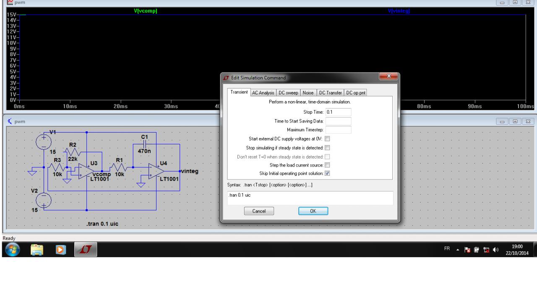Open the DC Transfer tab
Viewport: 537px width, 302px height.
pos(330,93)
